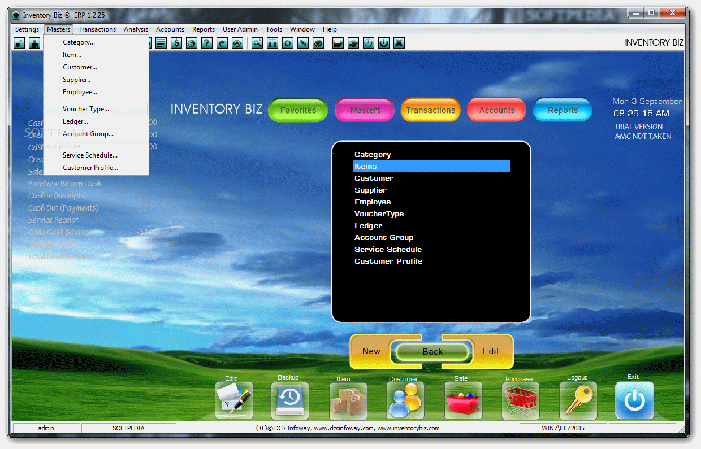Click the circled up-arrow toolbar icon
Image resolution: width=701 pixels, height=449 pixels.
point(237,42)
